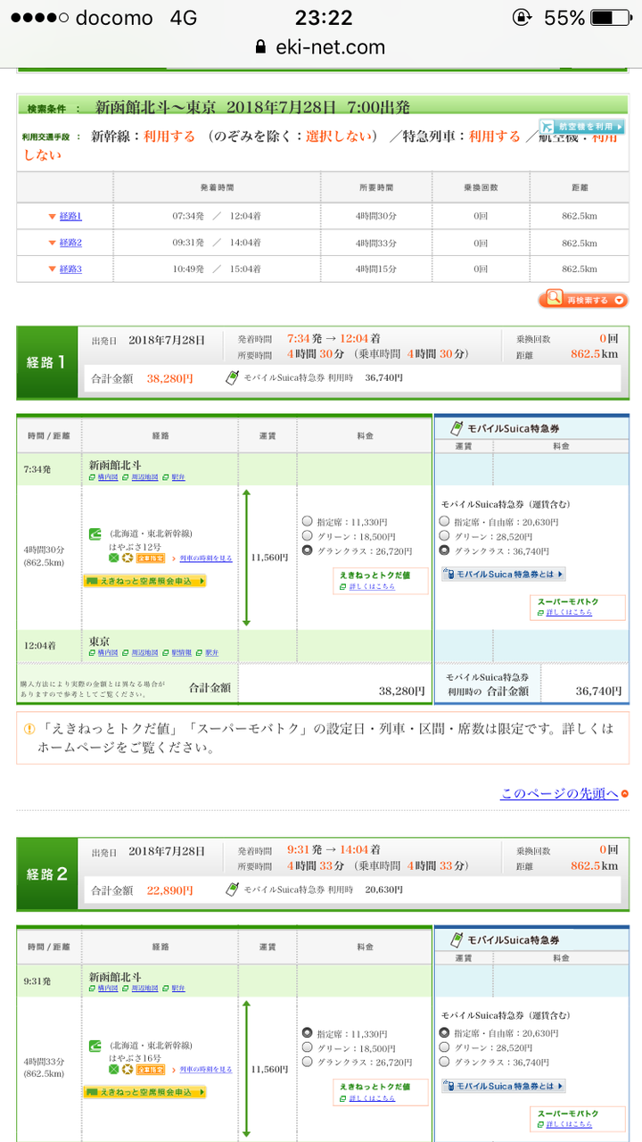Jump to 経路1 from the summary table
This screenshot has height=1142, width=642.
coord(70,216)
